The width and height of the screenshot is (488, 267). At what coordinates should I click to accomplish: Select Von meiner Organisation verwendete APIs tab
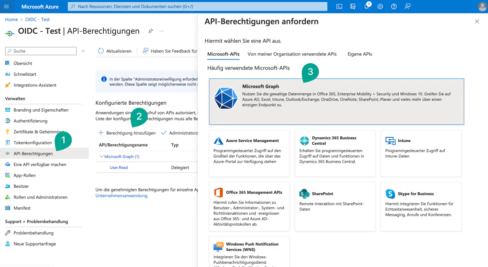click(x=292, y=54)
